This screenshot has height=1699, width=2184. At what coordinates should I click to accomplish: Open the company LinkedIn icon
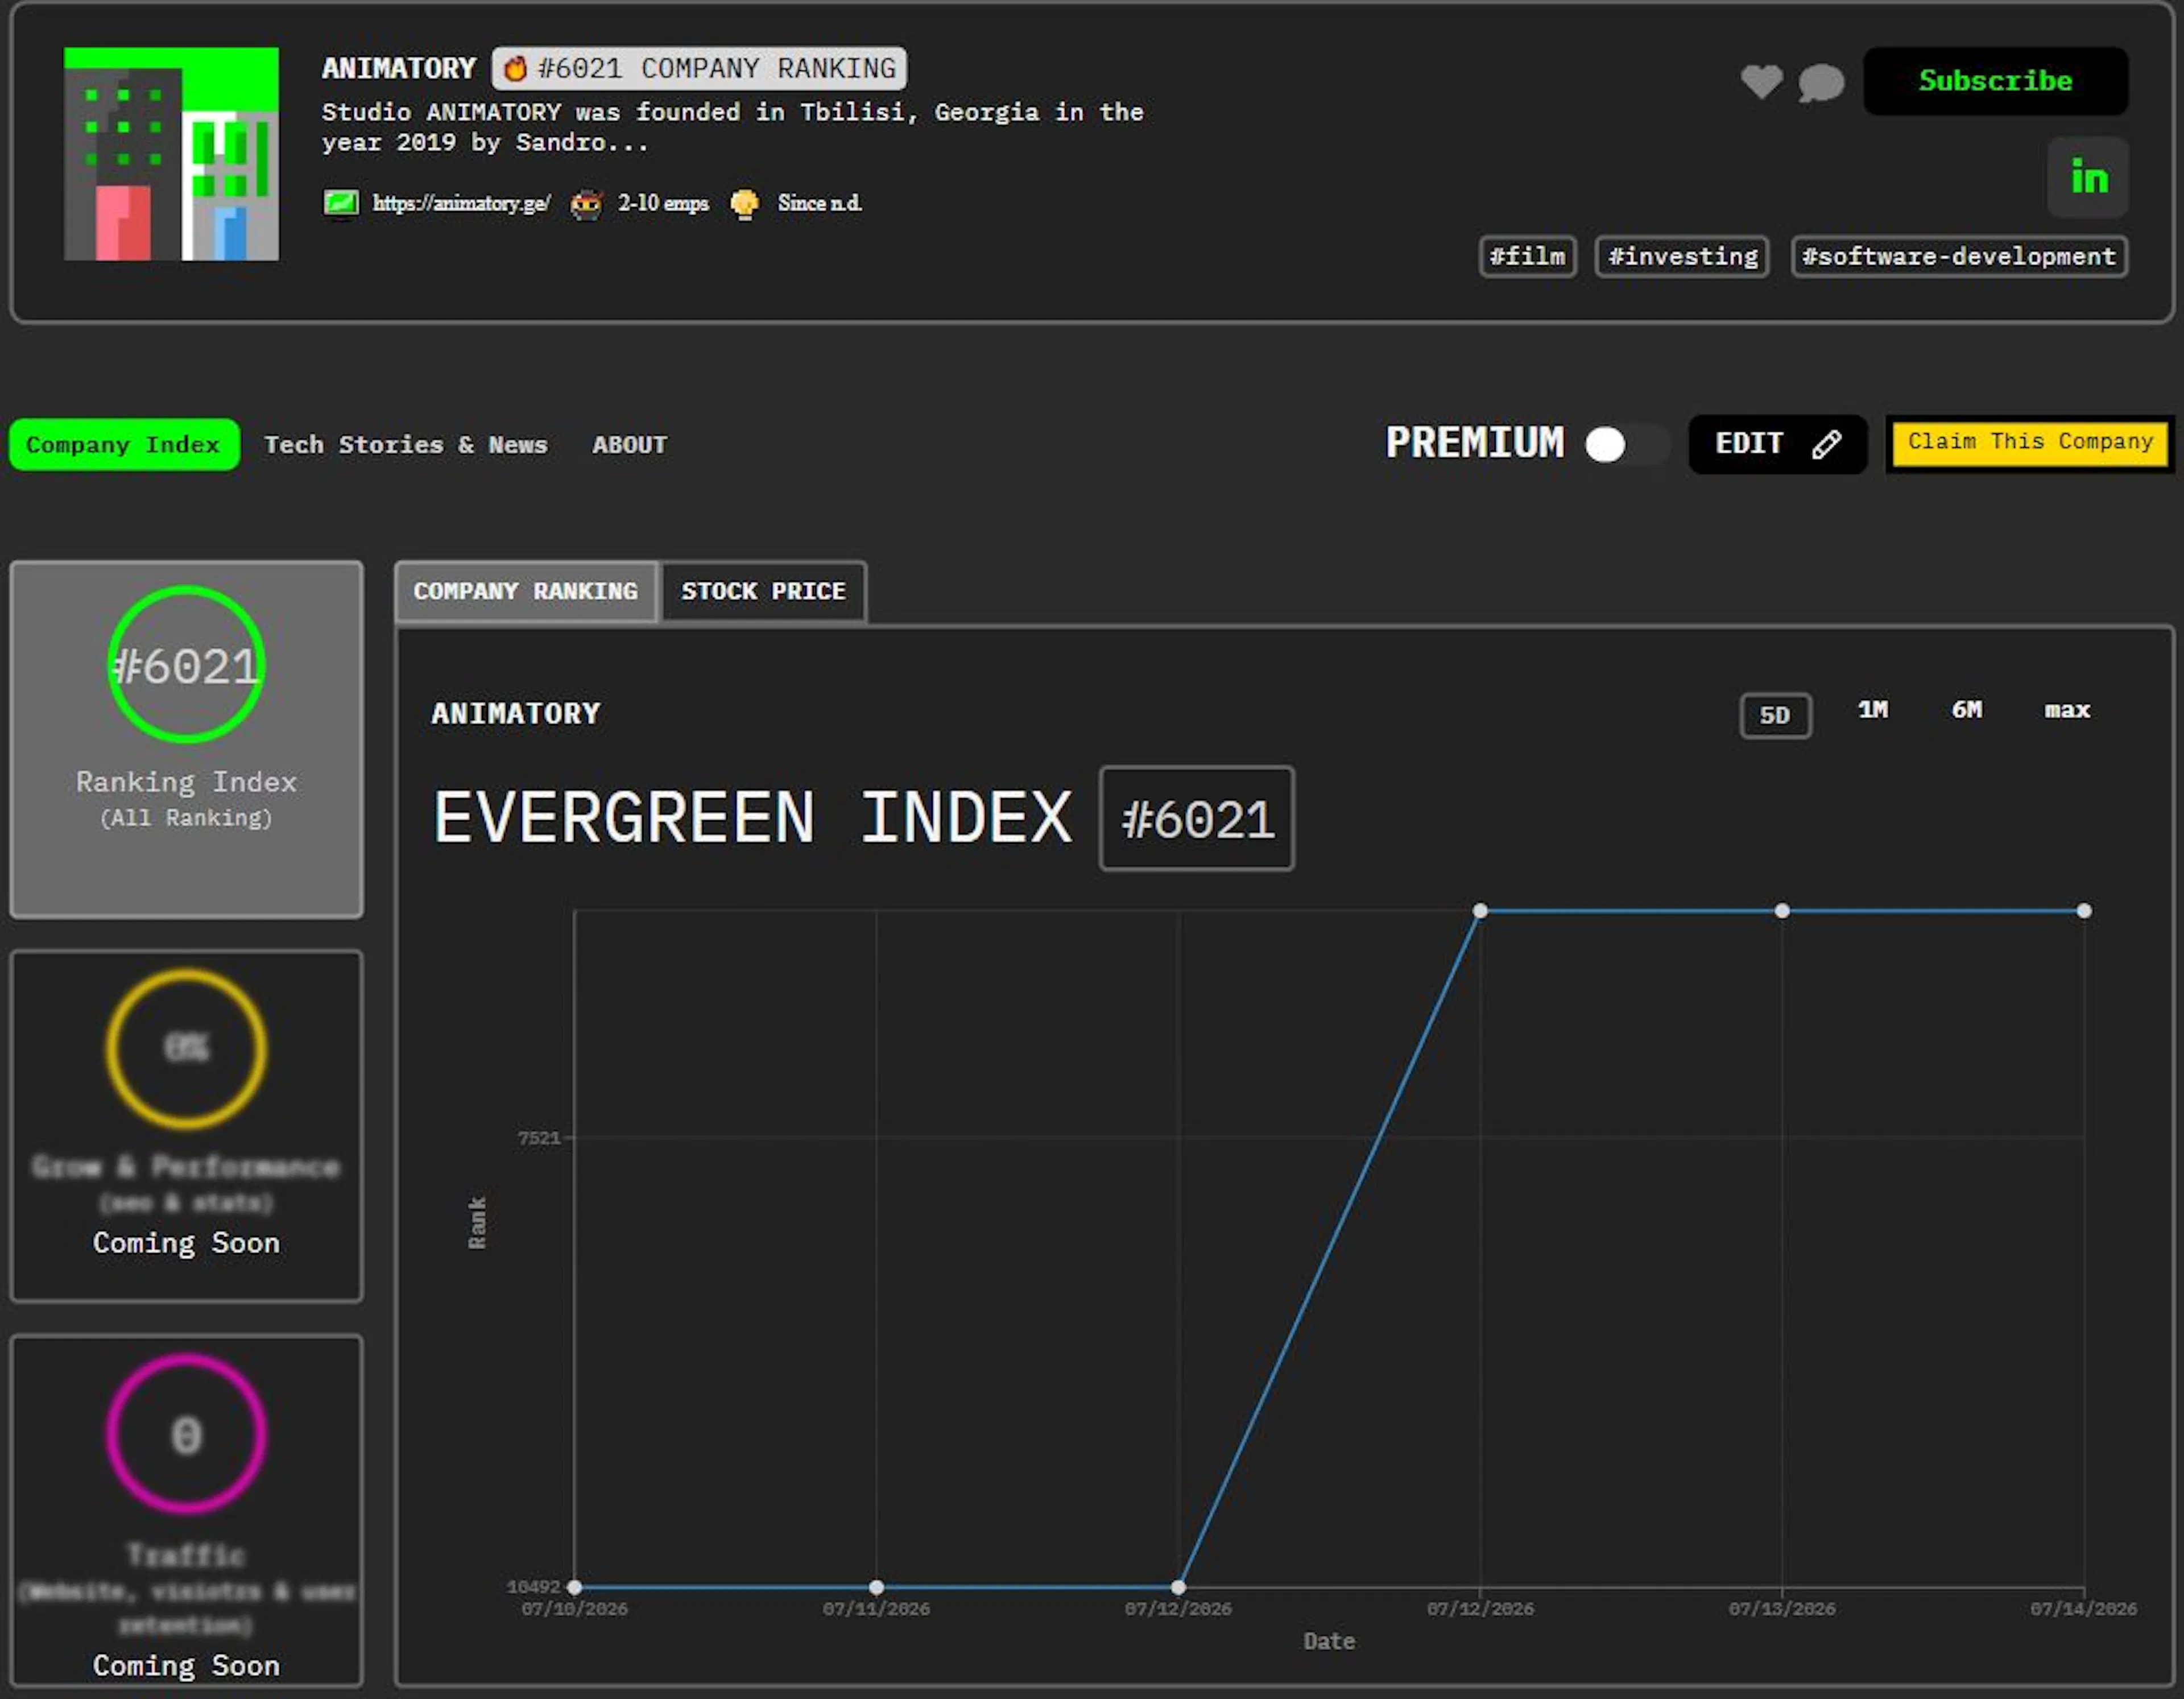point(2088,177)
